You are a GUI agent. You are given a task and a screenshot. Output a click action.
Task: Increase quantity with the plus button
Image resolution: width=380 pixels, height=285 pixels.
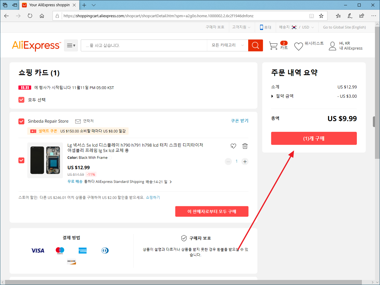(x=245, y=161)
